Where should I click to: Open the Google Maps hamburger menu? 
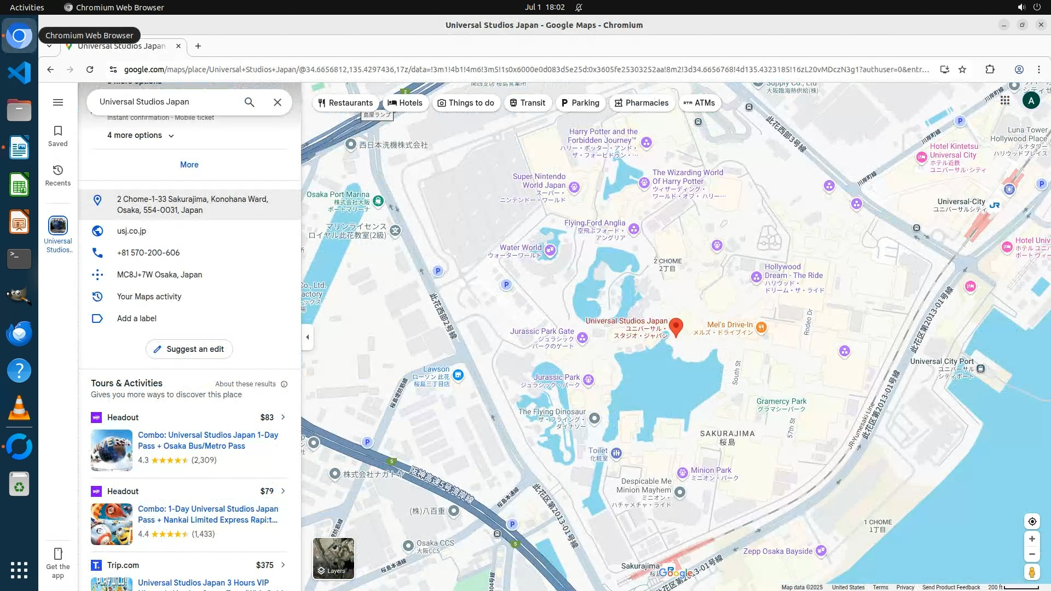(x=58, y=102)
